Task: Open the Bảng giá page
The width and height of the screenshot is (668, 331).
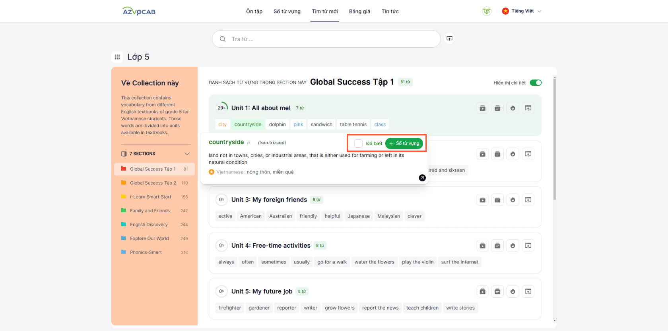Action: (359, 11)
